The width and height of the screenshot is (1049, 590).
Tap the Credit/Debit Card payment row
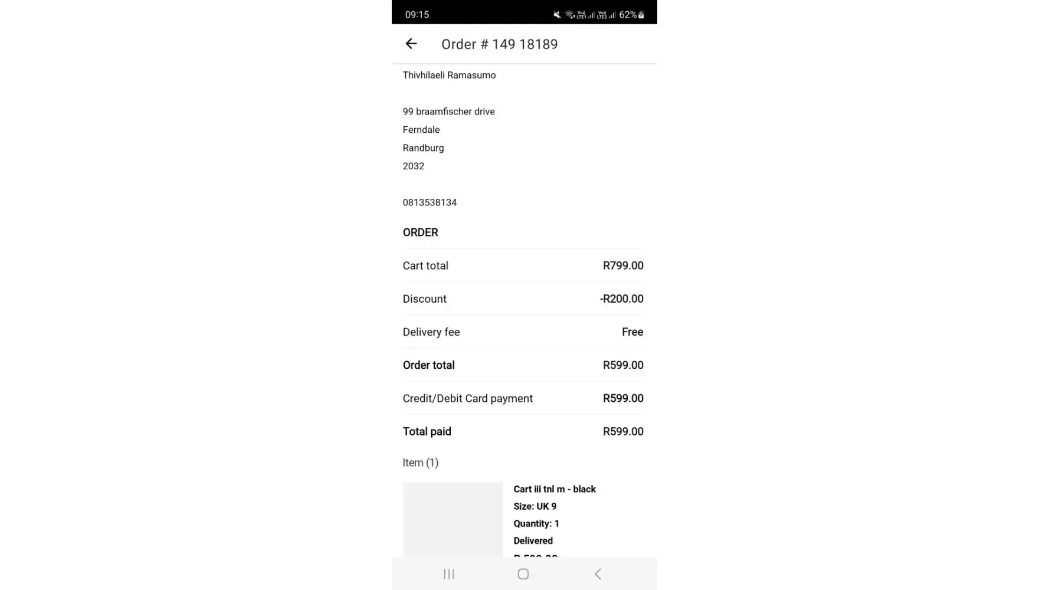(523, 398)
